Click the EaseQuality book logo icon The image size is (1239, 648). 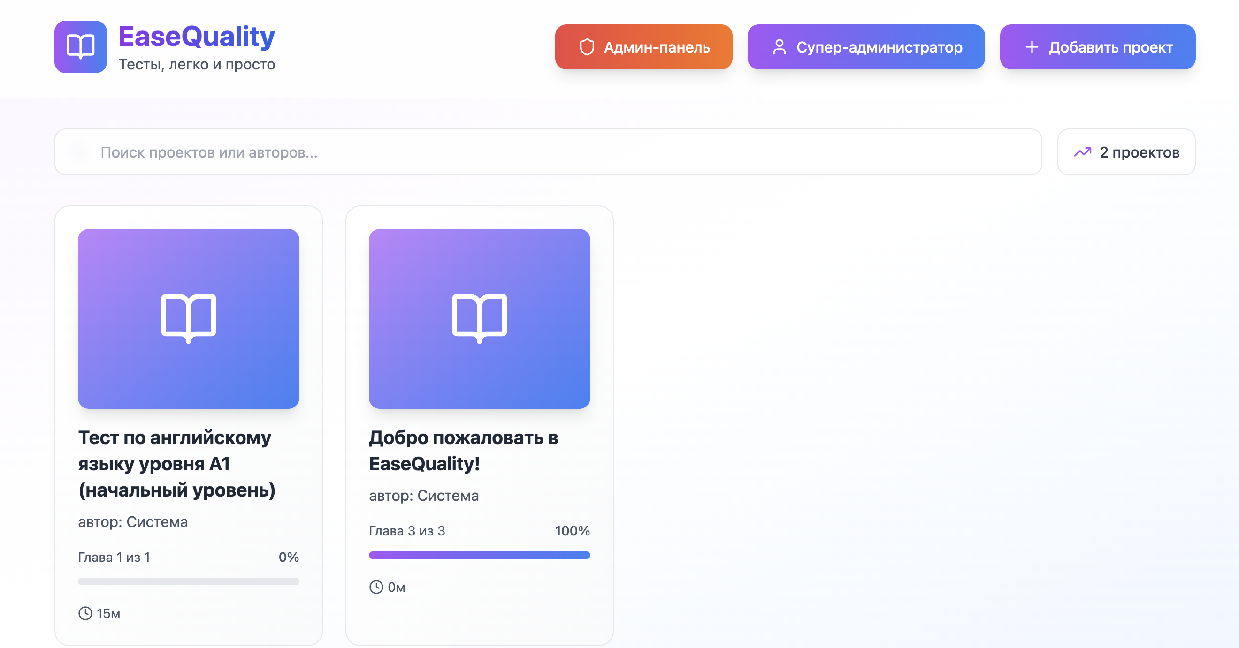80,46
